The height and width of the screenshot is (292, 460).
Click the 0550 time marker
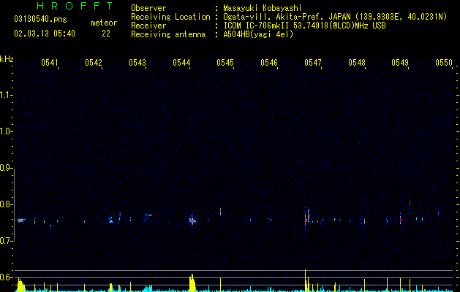444,63
